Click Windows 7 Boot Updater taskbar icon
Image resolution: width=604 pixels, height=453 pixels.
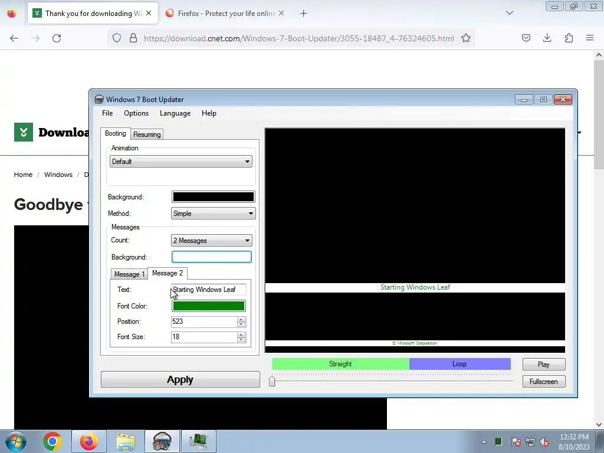(x=162, y=441)
